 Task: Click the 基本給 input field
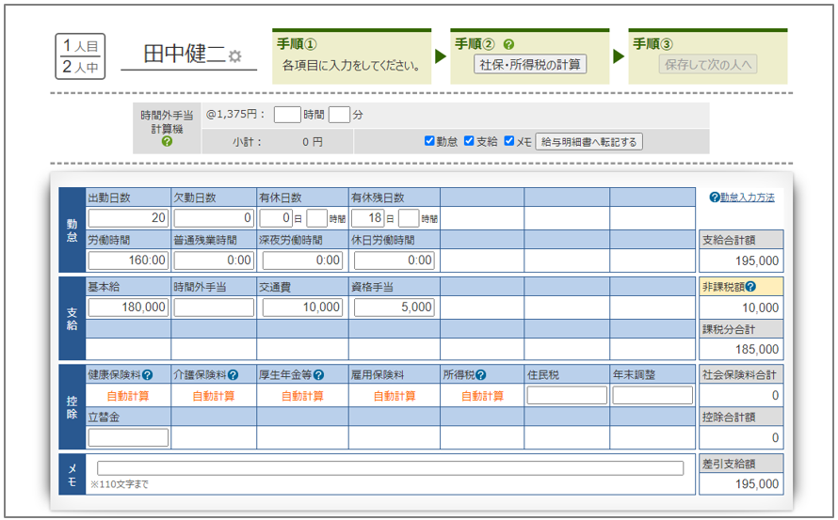[128, 307]
